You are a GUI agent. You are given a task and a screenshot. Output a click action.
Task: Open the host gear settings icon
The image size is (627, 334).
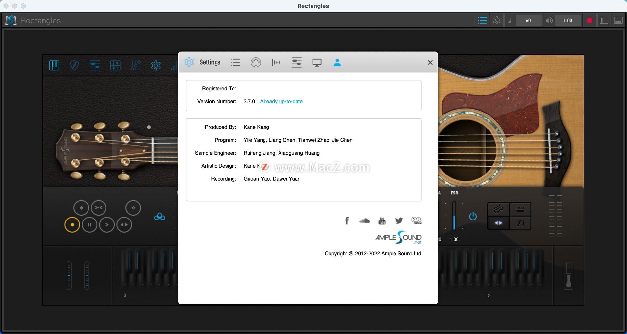tap(497, 21)
